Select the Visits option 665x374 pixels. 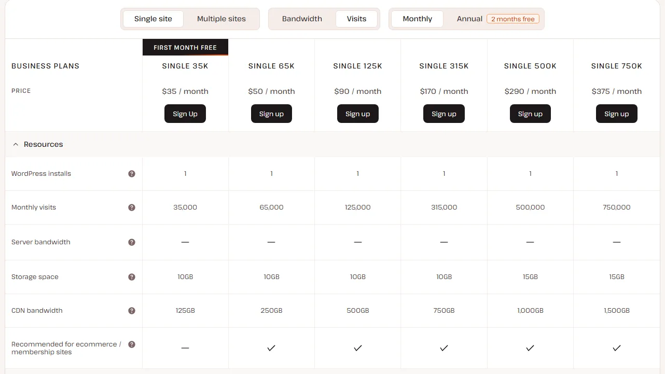click(356, 19)
